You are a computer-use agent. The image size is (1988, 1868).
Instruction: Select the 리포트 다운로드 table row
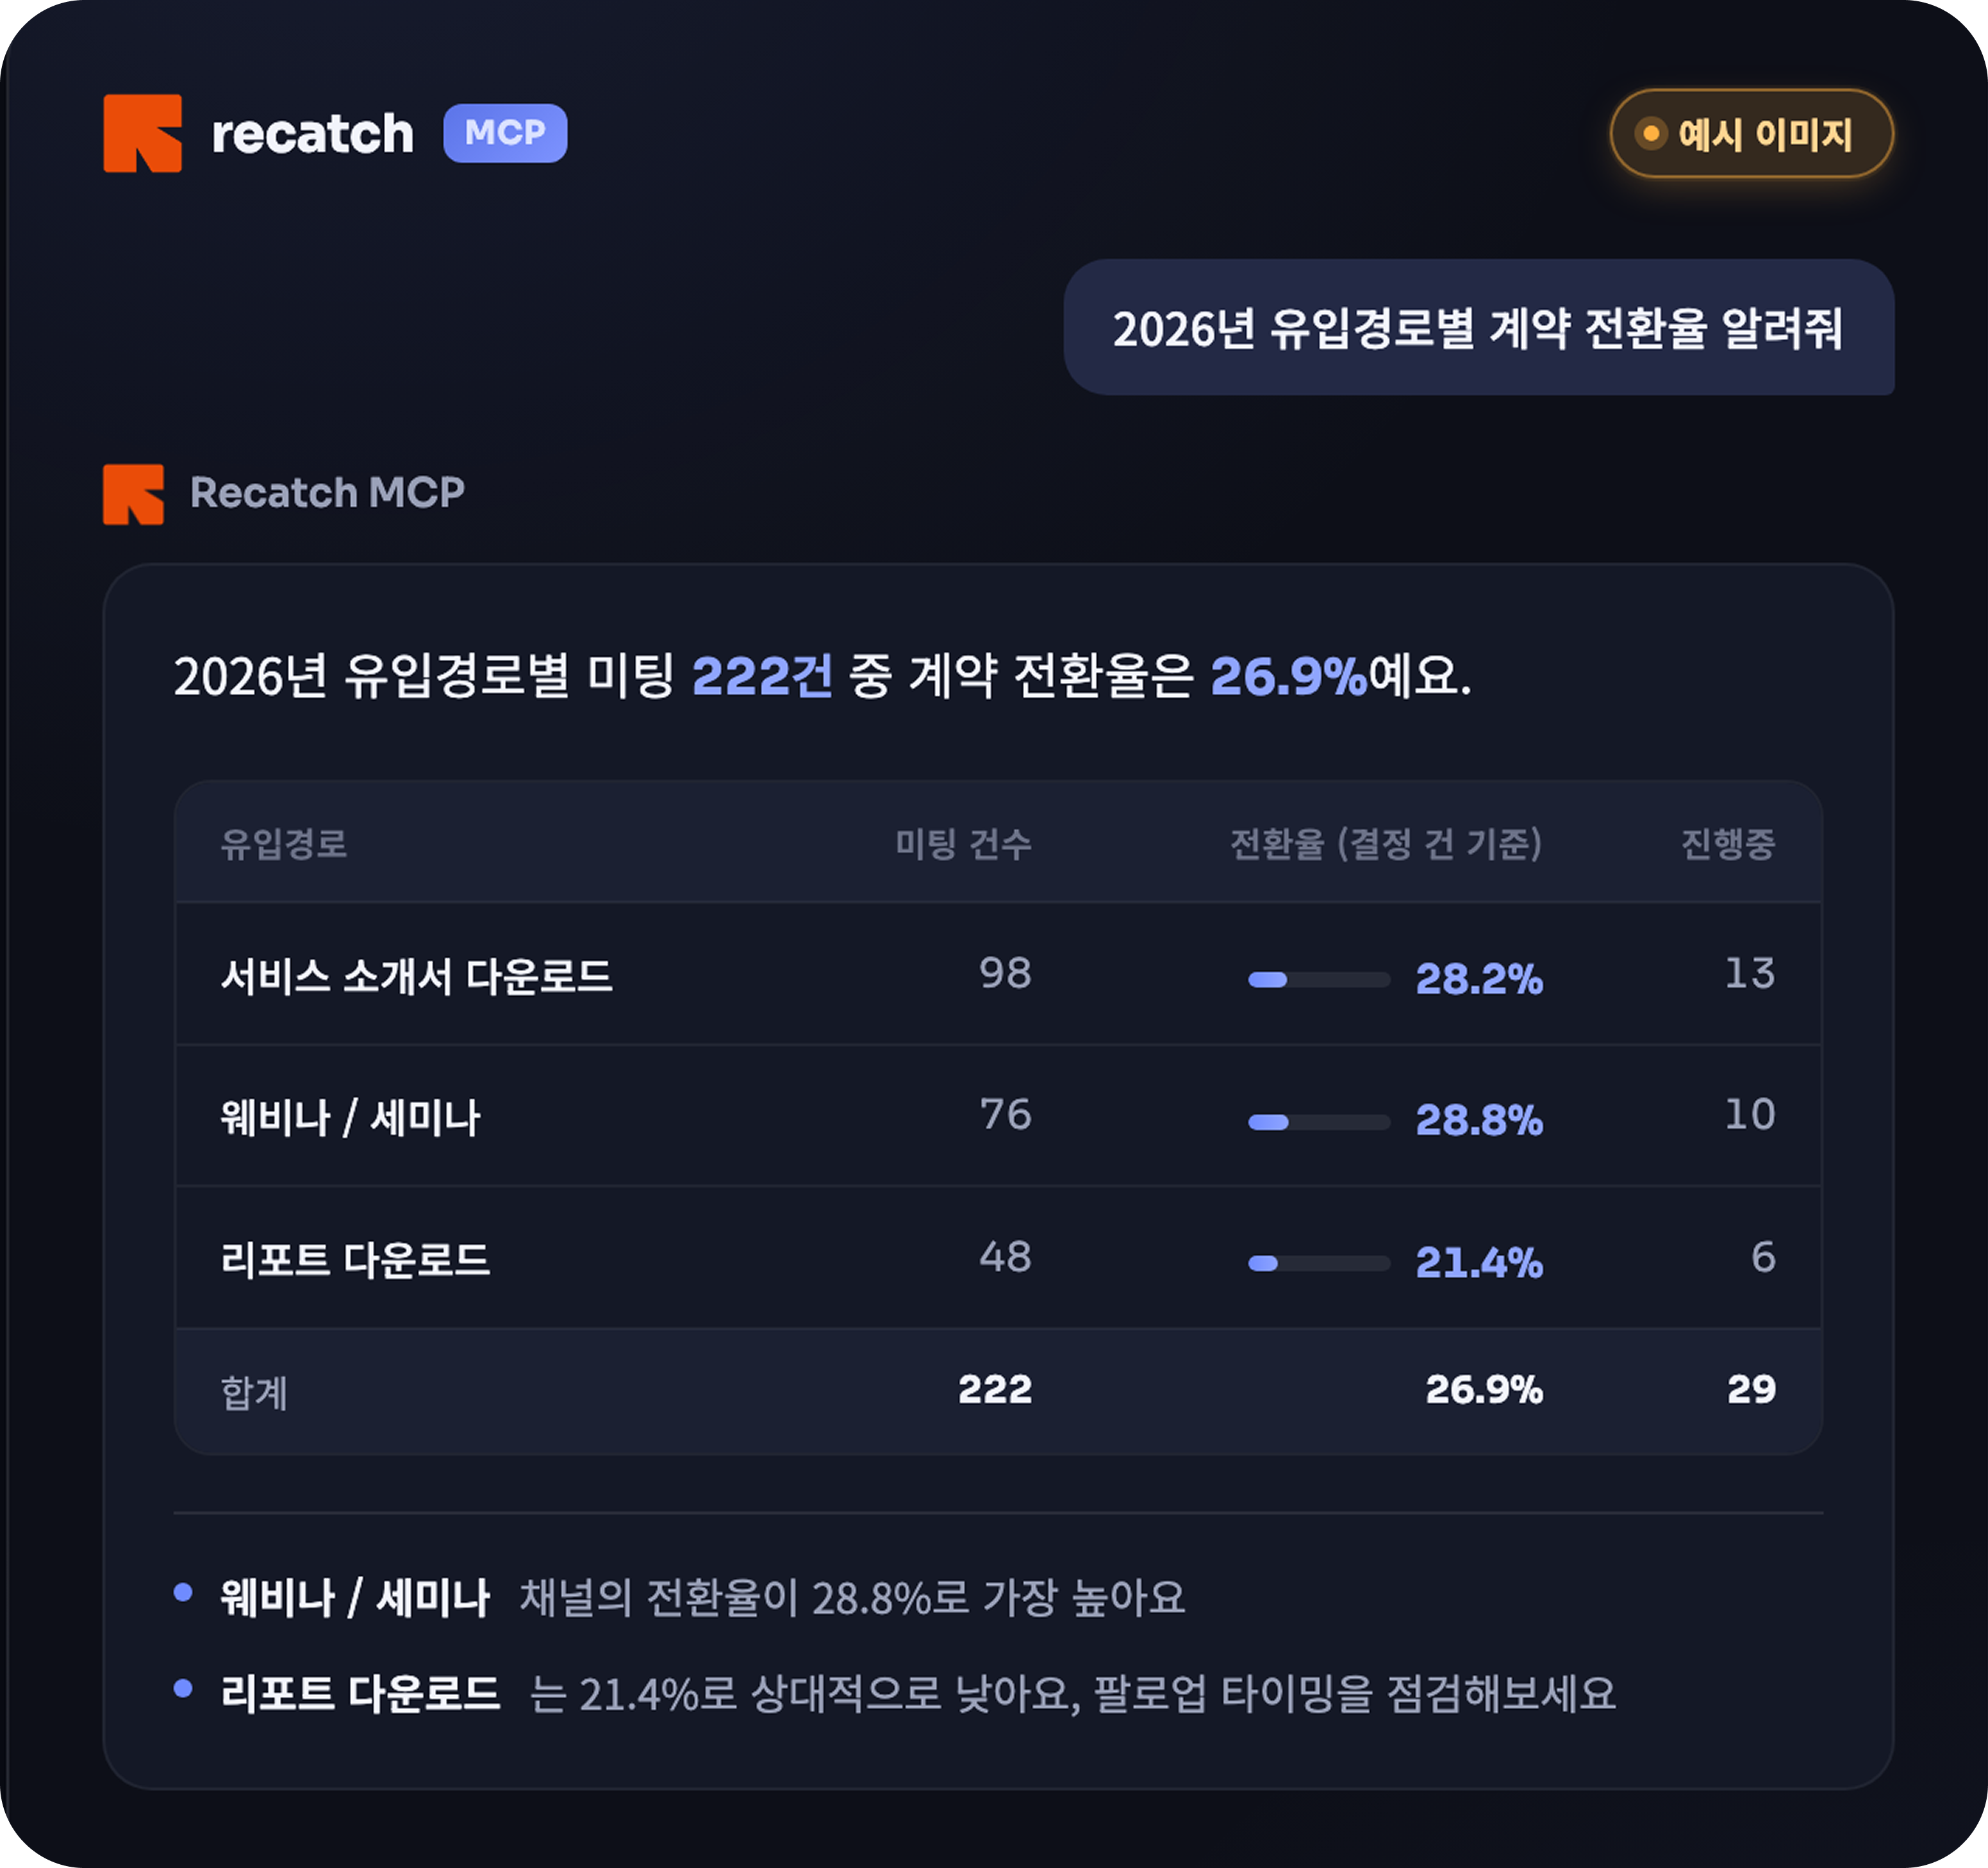click(x=998, y=1258)
